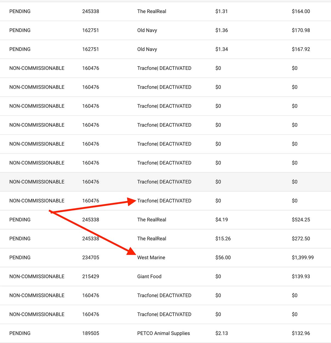Screen dimensions: 331x343
Task: Click the $170.98 sale amount
Action: point(301,30)
